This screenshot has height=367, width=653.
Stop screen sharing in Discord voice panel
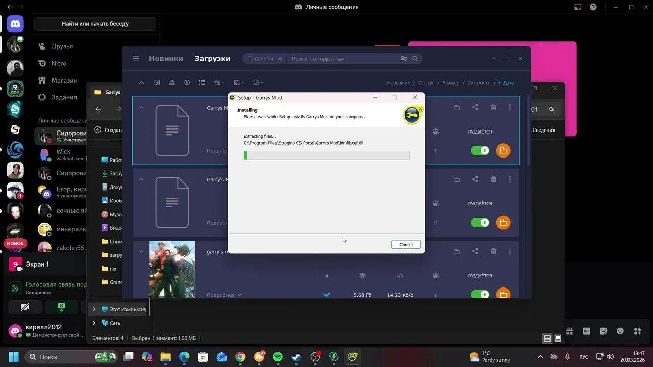click(61, 307)
